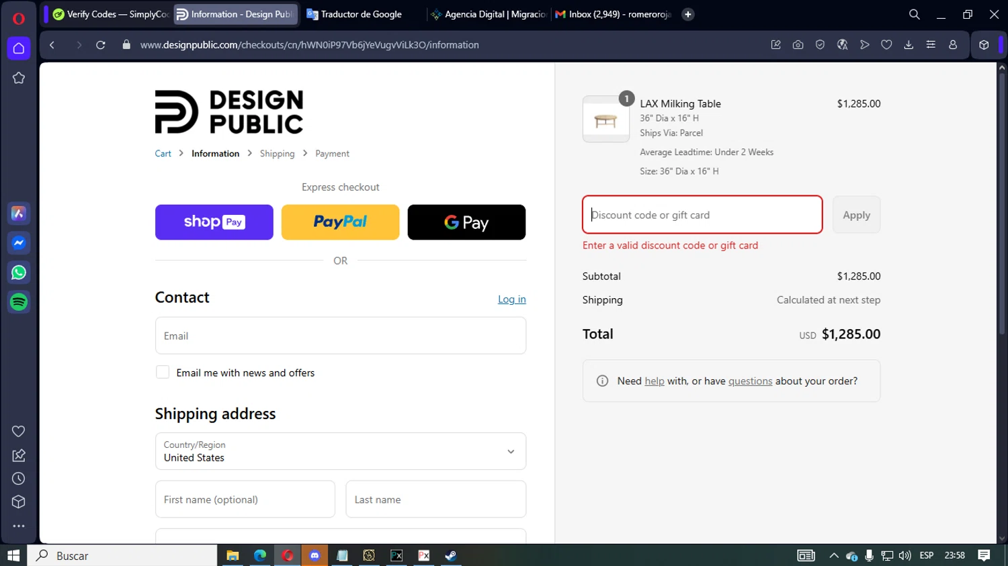Click the taskbar Buscar search box
The image size is (1008, 566).
122,555
